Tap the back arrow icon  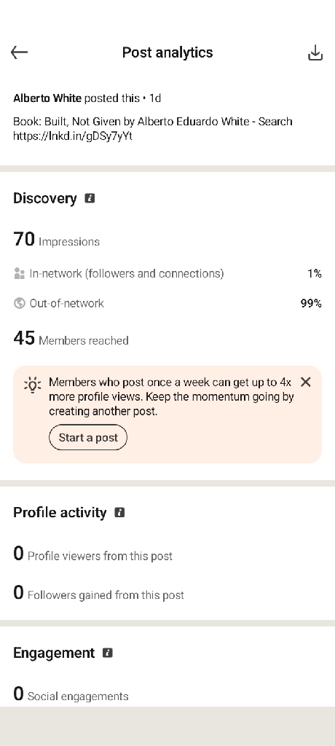pos(19,52)
